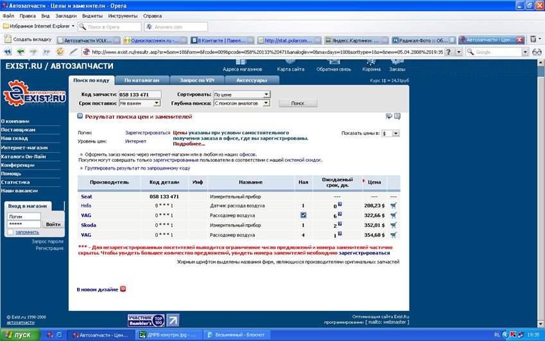Open the Подробнее... link
545x341 pixels.
point(189,144)
